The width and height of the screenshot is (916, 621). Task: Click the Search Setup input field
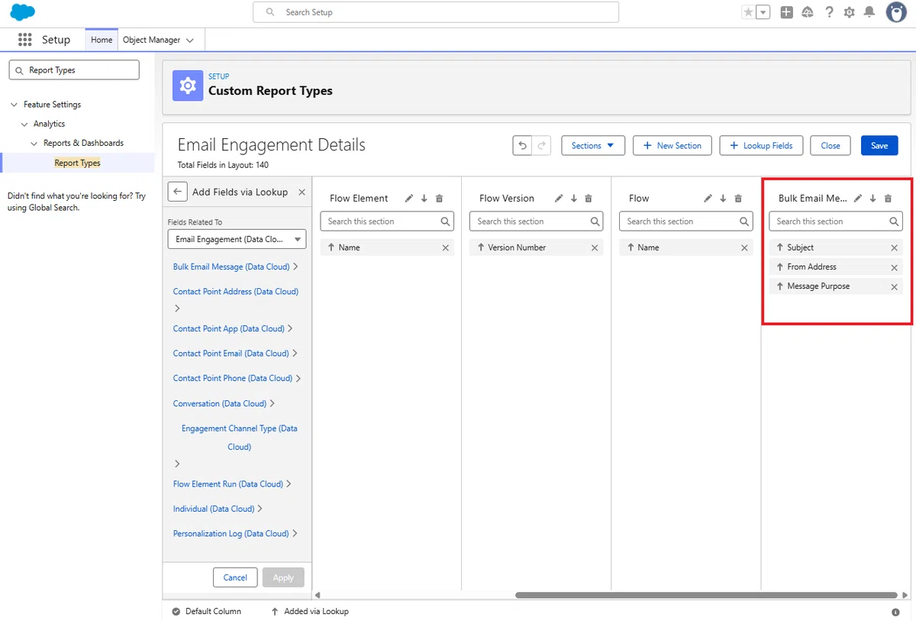pos(436,12)
